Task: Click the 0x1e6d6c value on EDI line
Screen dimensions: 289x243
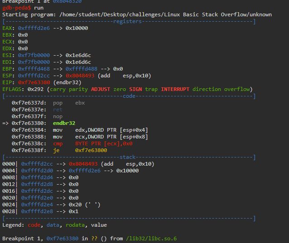Action: pyautogui.click(x=78, y=62)
